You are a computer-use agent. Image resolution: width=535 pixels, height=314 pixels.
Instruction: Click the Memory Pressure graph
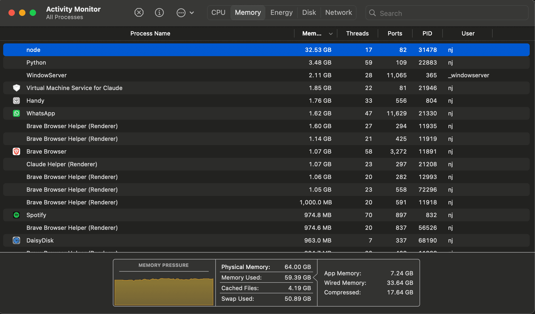(164, 291)
